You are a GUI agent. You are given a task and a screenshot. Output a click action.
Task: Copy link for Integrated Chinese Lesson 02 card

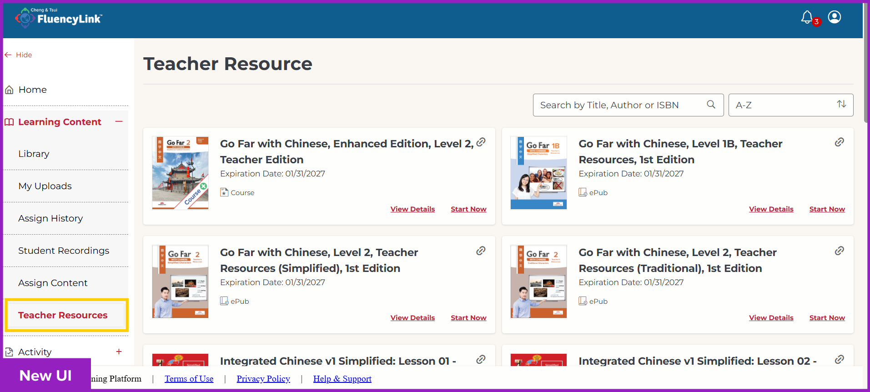[x=840, y=360]
